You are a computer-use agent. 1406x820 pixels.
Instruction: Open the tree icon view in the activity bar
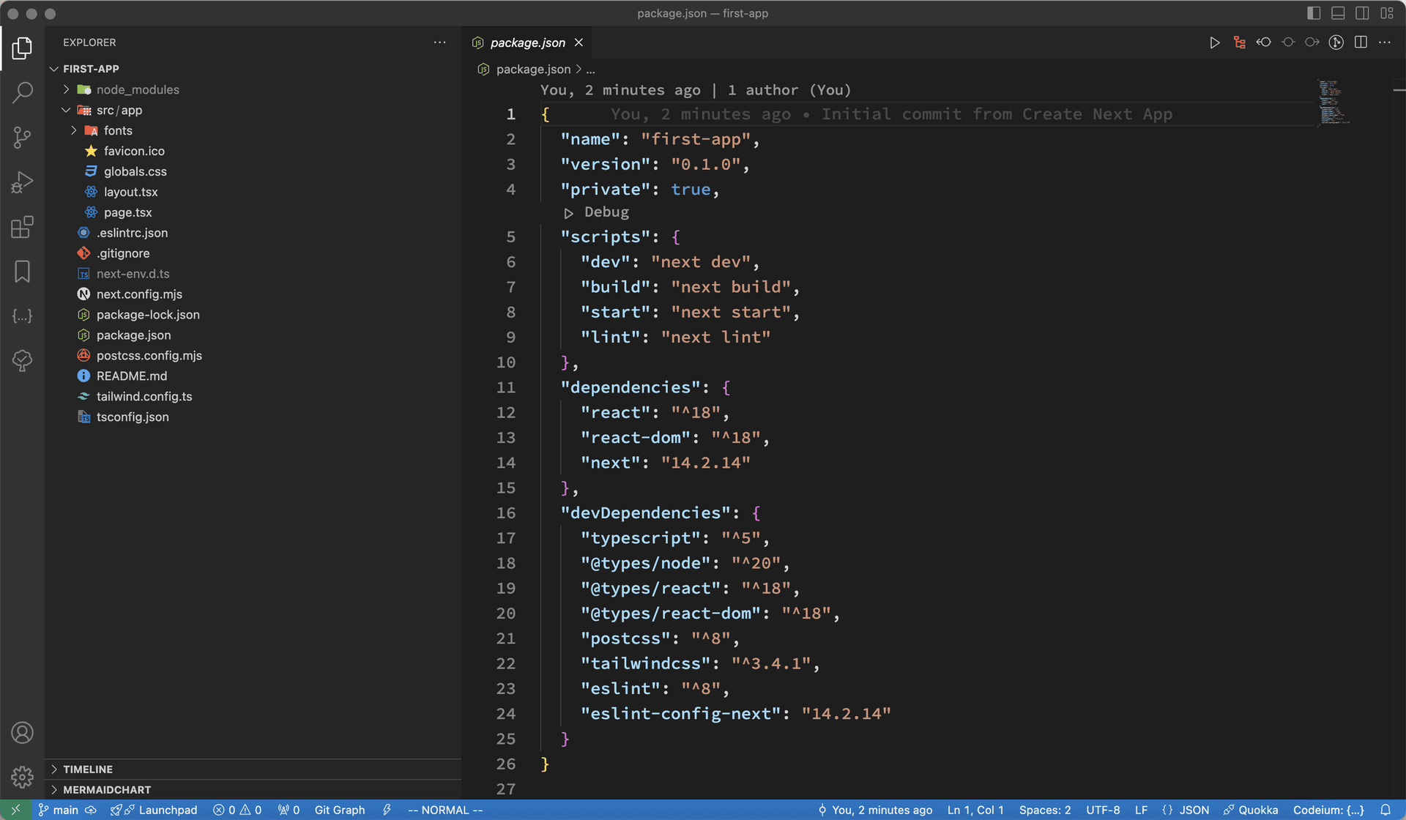point(22,361)
